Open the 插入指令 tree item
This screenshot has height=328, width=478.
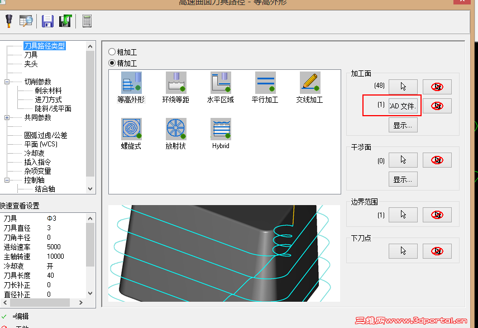(37, 162)
